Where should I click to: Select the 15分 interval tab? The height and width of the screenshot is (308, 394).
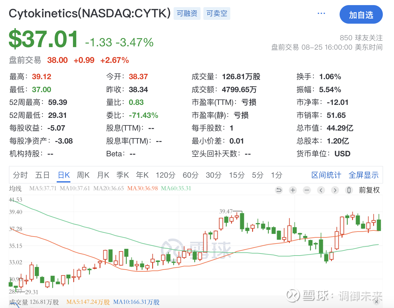(x=237, y=175)
